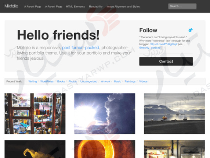Open the Videos category link
210x158 pixels.
tap(143, 81)
